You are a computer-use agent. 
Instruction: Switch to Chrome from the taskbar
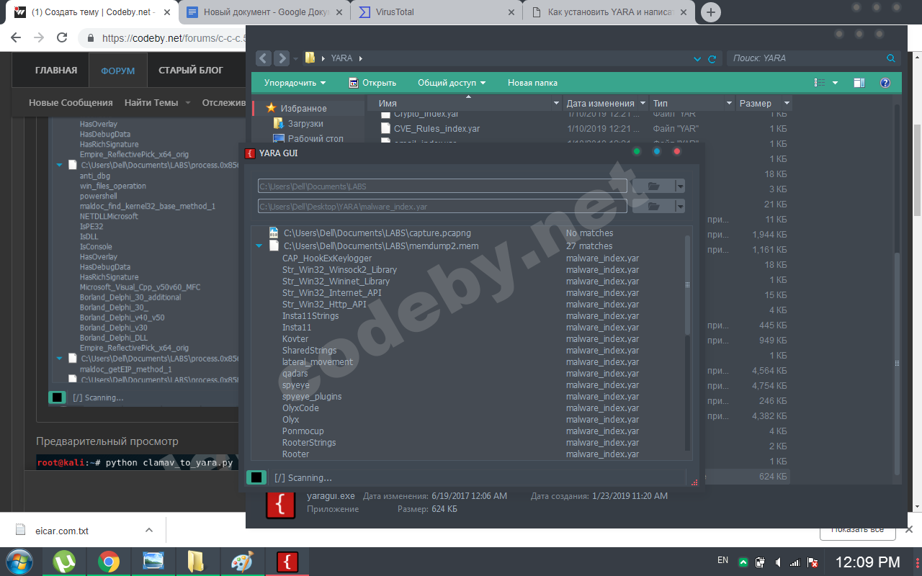(x=109, y=562)
